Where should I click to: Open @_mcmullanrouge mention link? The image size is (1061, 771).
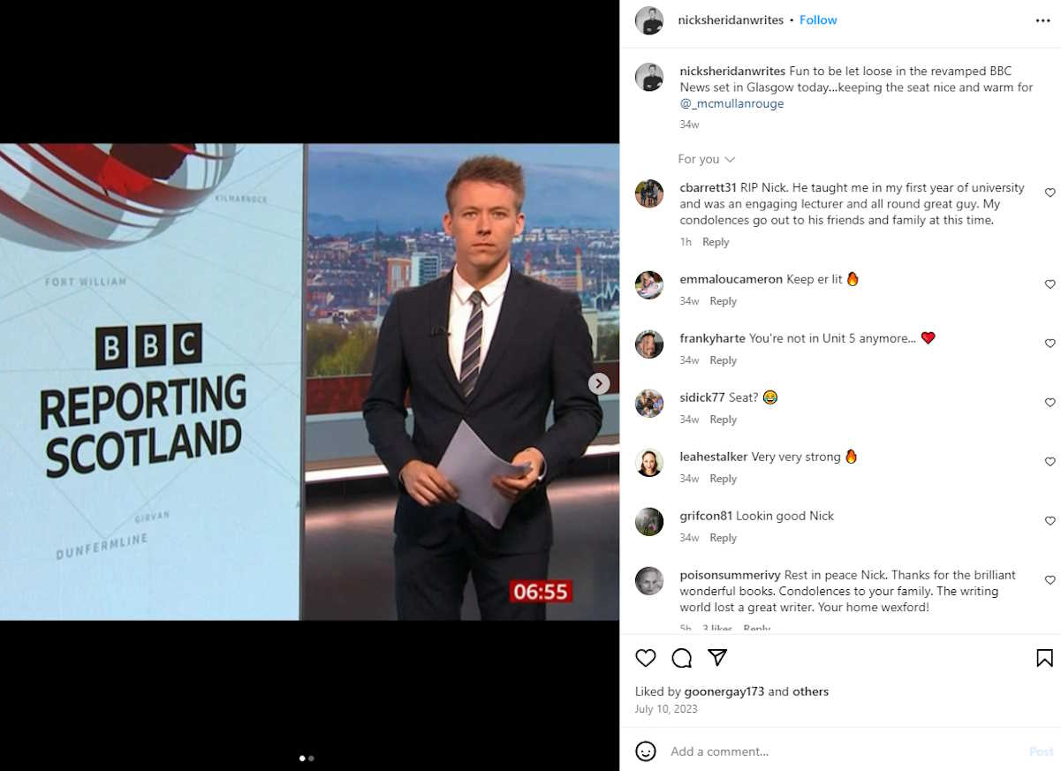tap(731, 103)
